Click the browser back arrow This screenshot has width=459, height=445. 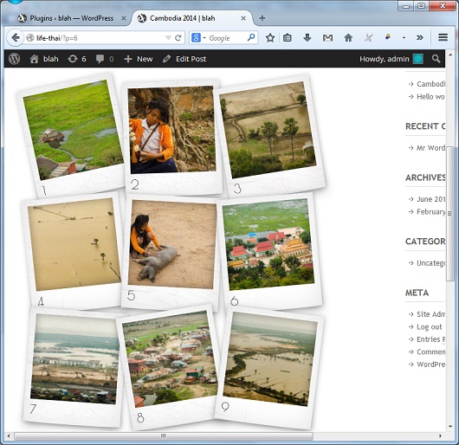coord(15,38)
